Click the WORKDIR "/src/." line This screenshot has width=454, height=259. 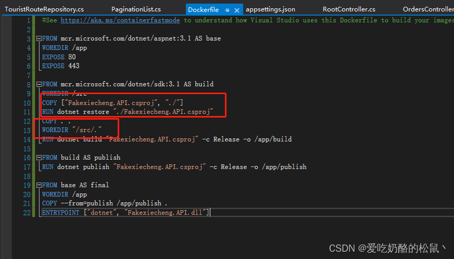pyautogui.click(x=72, y=130)
